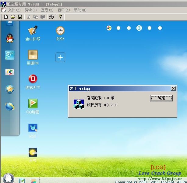
Task: Save using the floppy disk icon
Action: point(20,17)
